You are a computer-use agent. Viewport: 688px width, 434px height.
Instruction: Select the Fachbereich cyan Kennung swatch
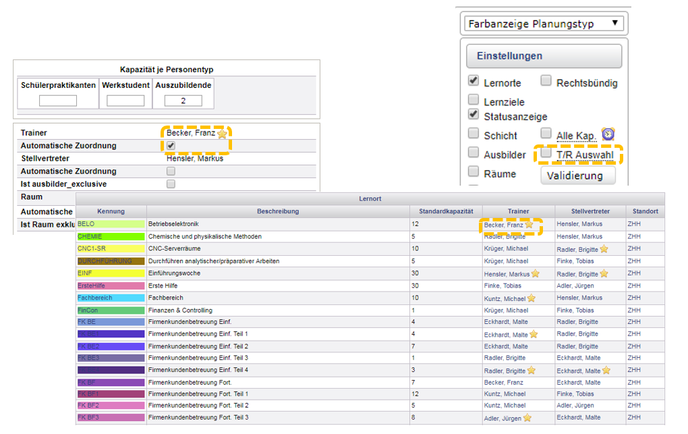pos(111,298)
